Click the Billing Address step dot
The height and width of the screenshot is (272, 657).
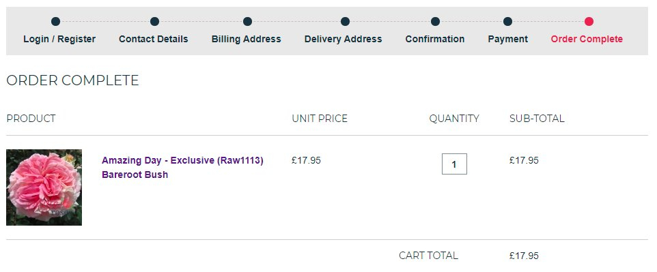click(x=248, y=21)
